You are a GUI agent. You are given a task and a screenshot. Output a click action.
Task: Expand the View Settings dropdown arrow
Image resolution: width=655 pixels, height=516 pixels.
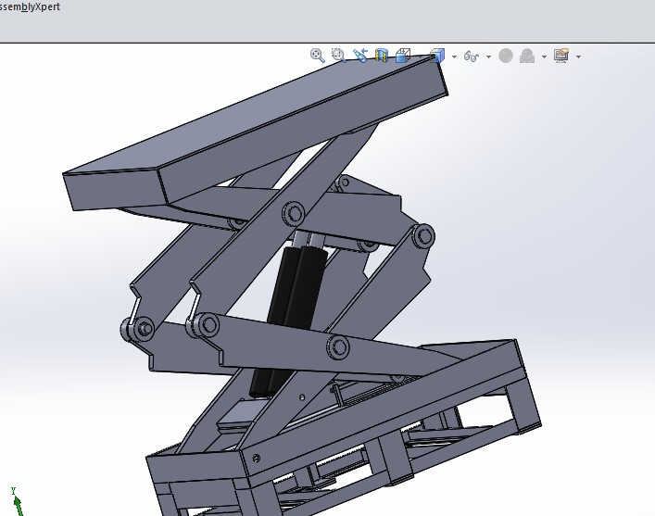click(x=578, y=57)
